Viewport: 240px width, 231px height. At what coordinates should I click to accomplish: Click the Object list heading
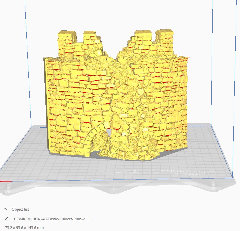(x=20, y=209)
